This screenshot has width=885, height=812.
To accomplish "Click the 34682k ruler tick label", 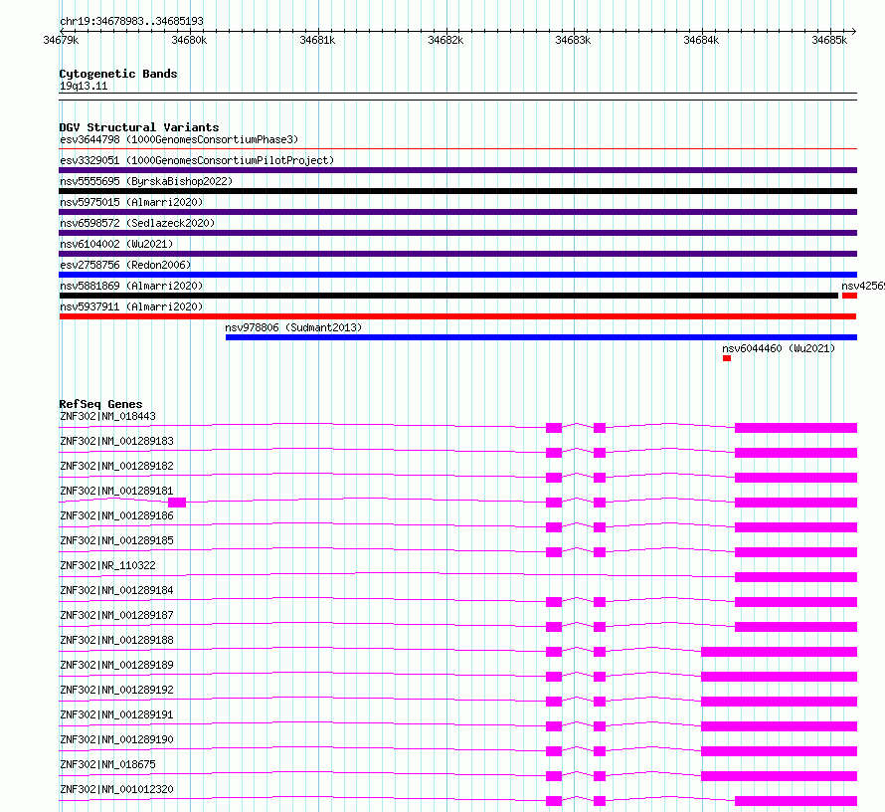I will 445,40.
